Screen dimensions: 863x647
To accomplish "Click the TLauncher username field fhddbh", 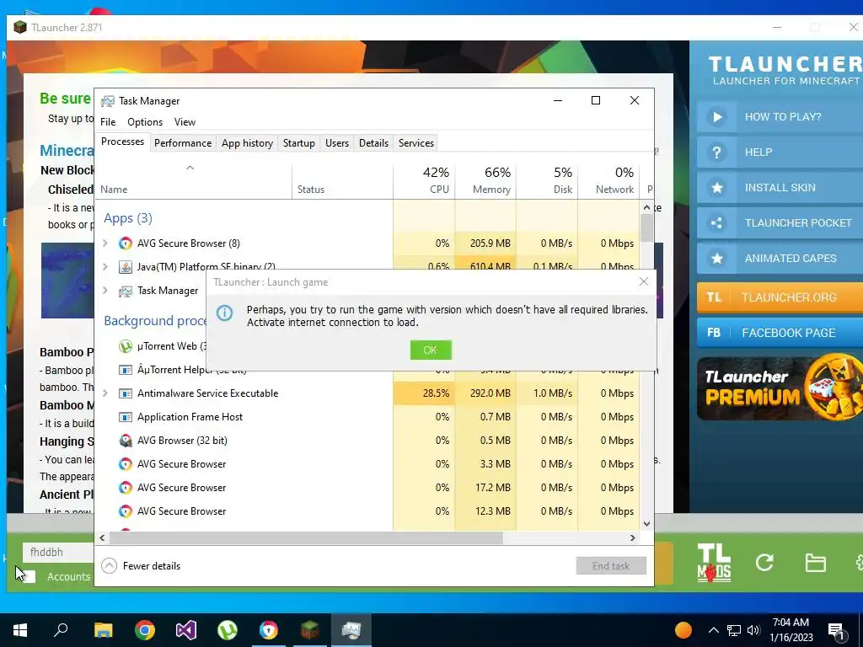I will pos(58,552).
